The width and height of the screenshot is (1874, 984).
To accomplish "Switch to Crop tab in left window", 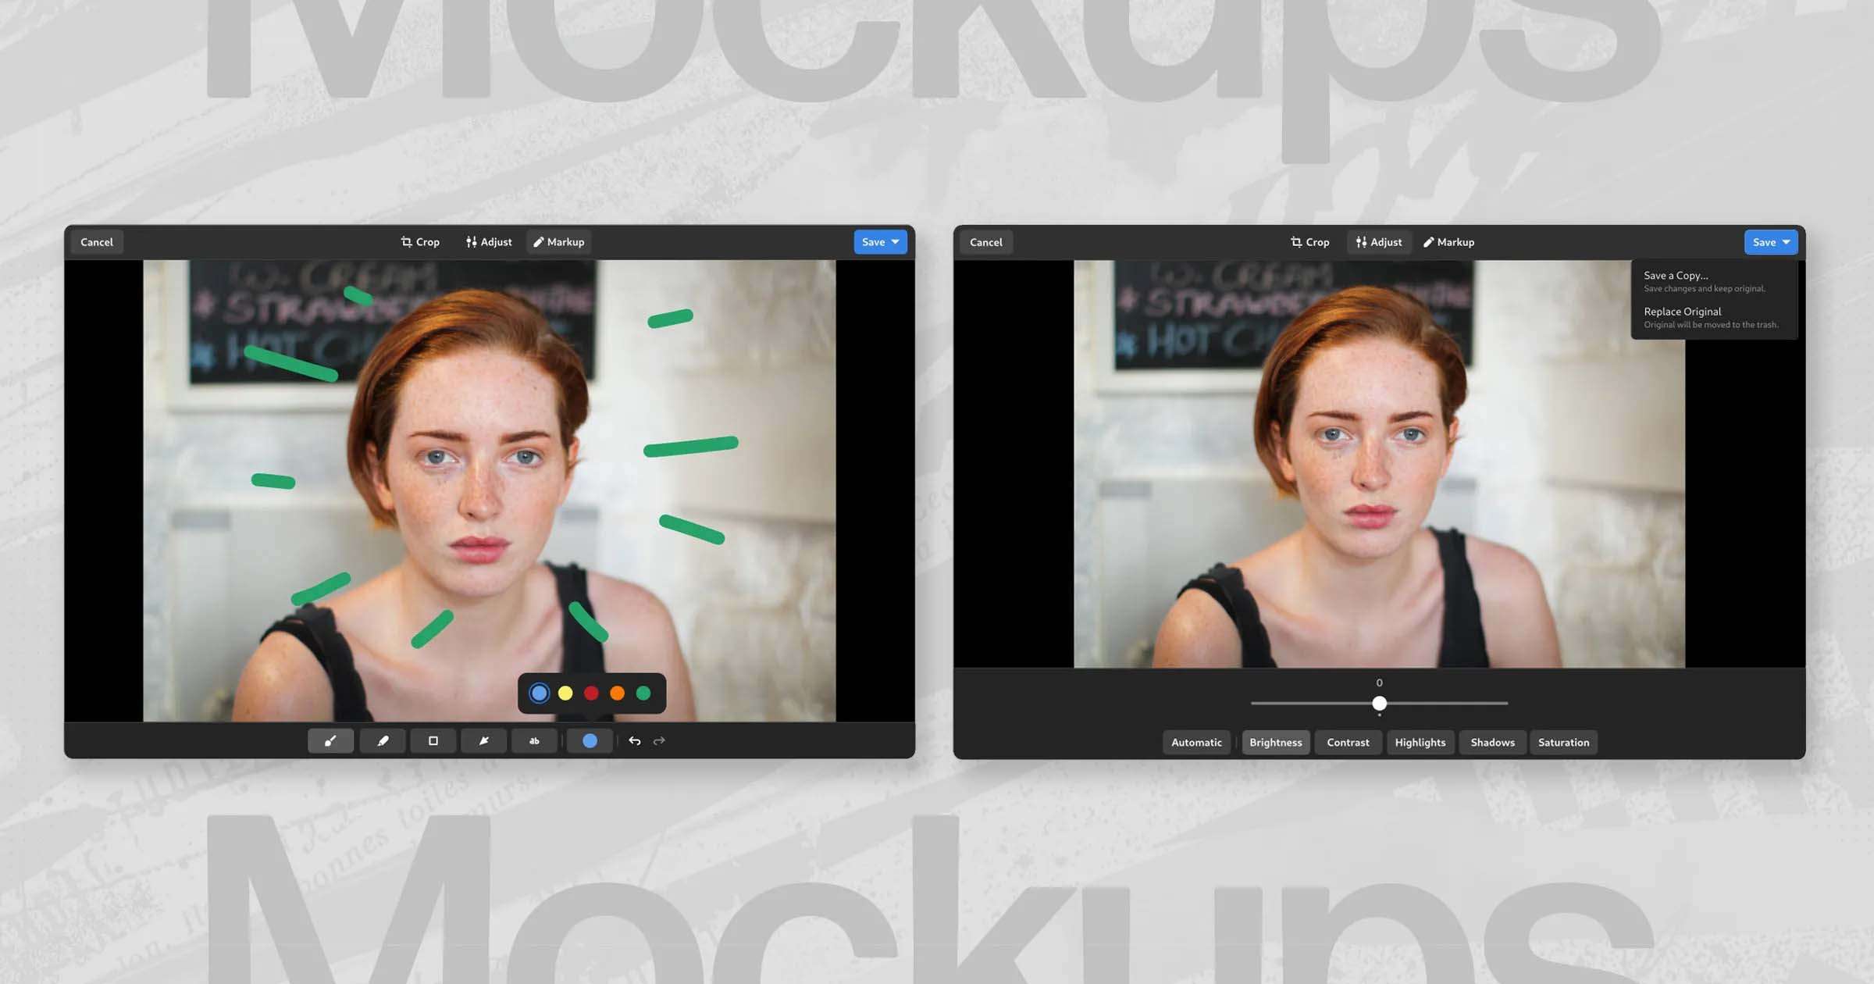I will [x=420, y=242].
